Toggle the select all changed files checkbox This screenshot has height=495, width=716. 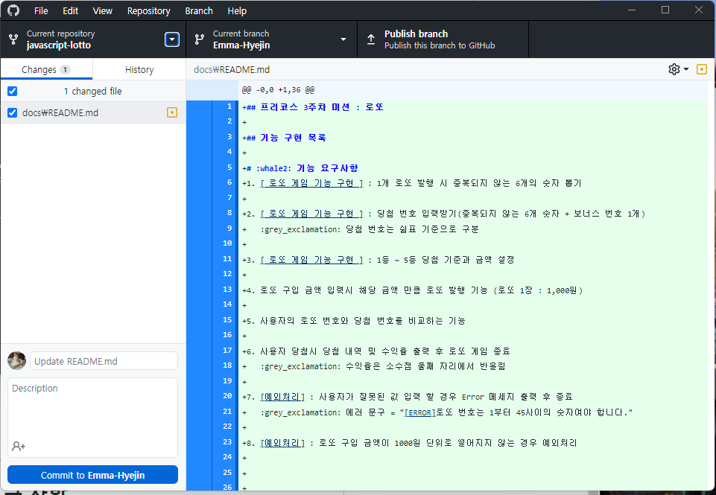point(13,92)
